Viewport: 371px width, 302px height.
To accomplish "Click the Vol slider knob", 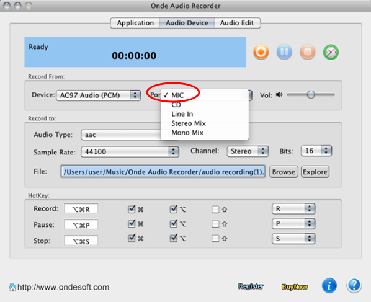I will (x=311, y=95).
